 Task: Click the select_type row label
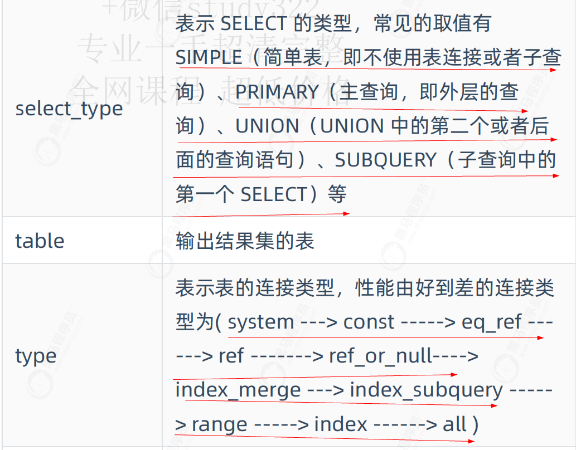(69, 109)
